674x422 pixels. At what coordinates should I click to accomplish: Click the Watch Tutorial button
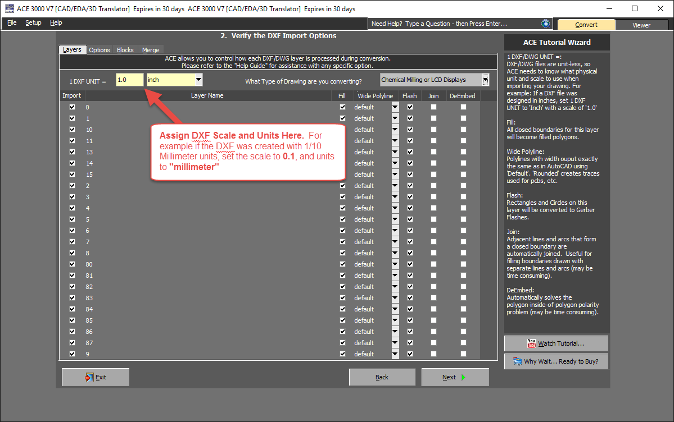[x=556, y=343]
